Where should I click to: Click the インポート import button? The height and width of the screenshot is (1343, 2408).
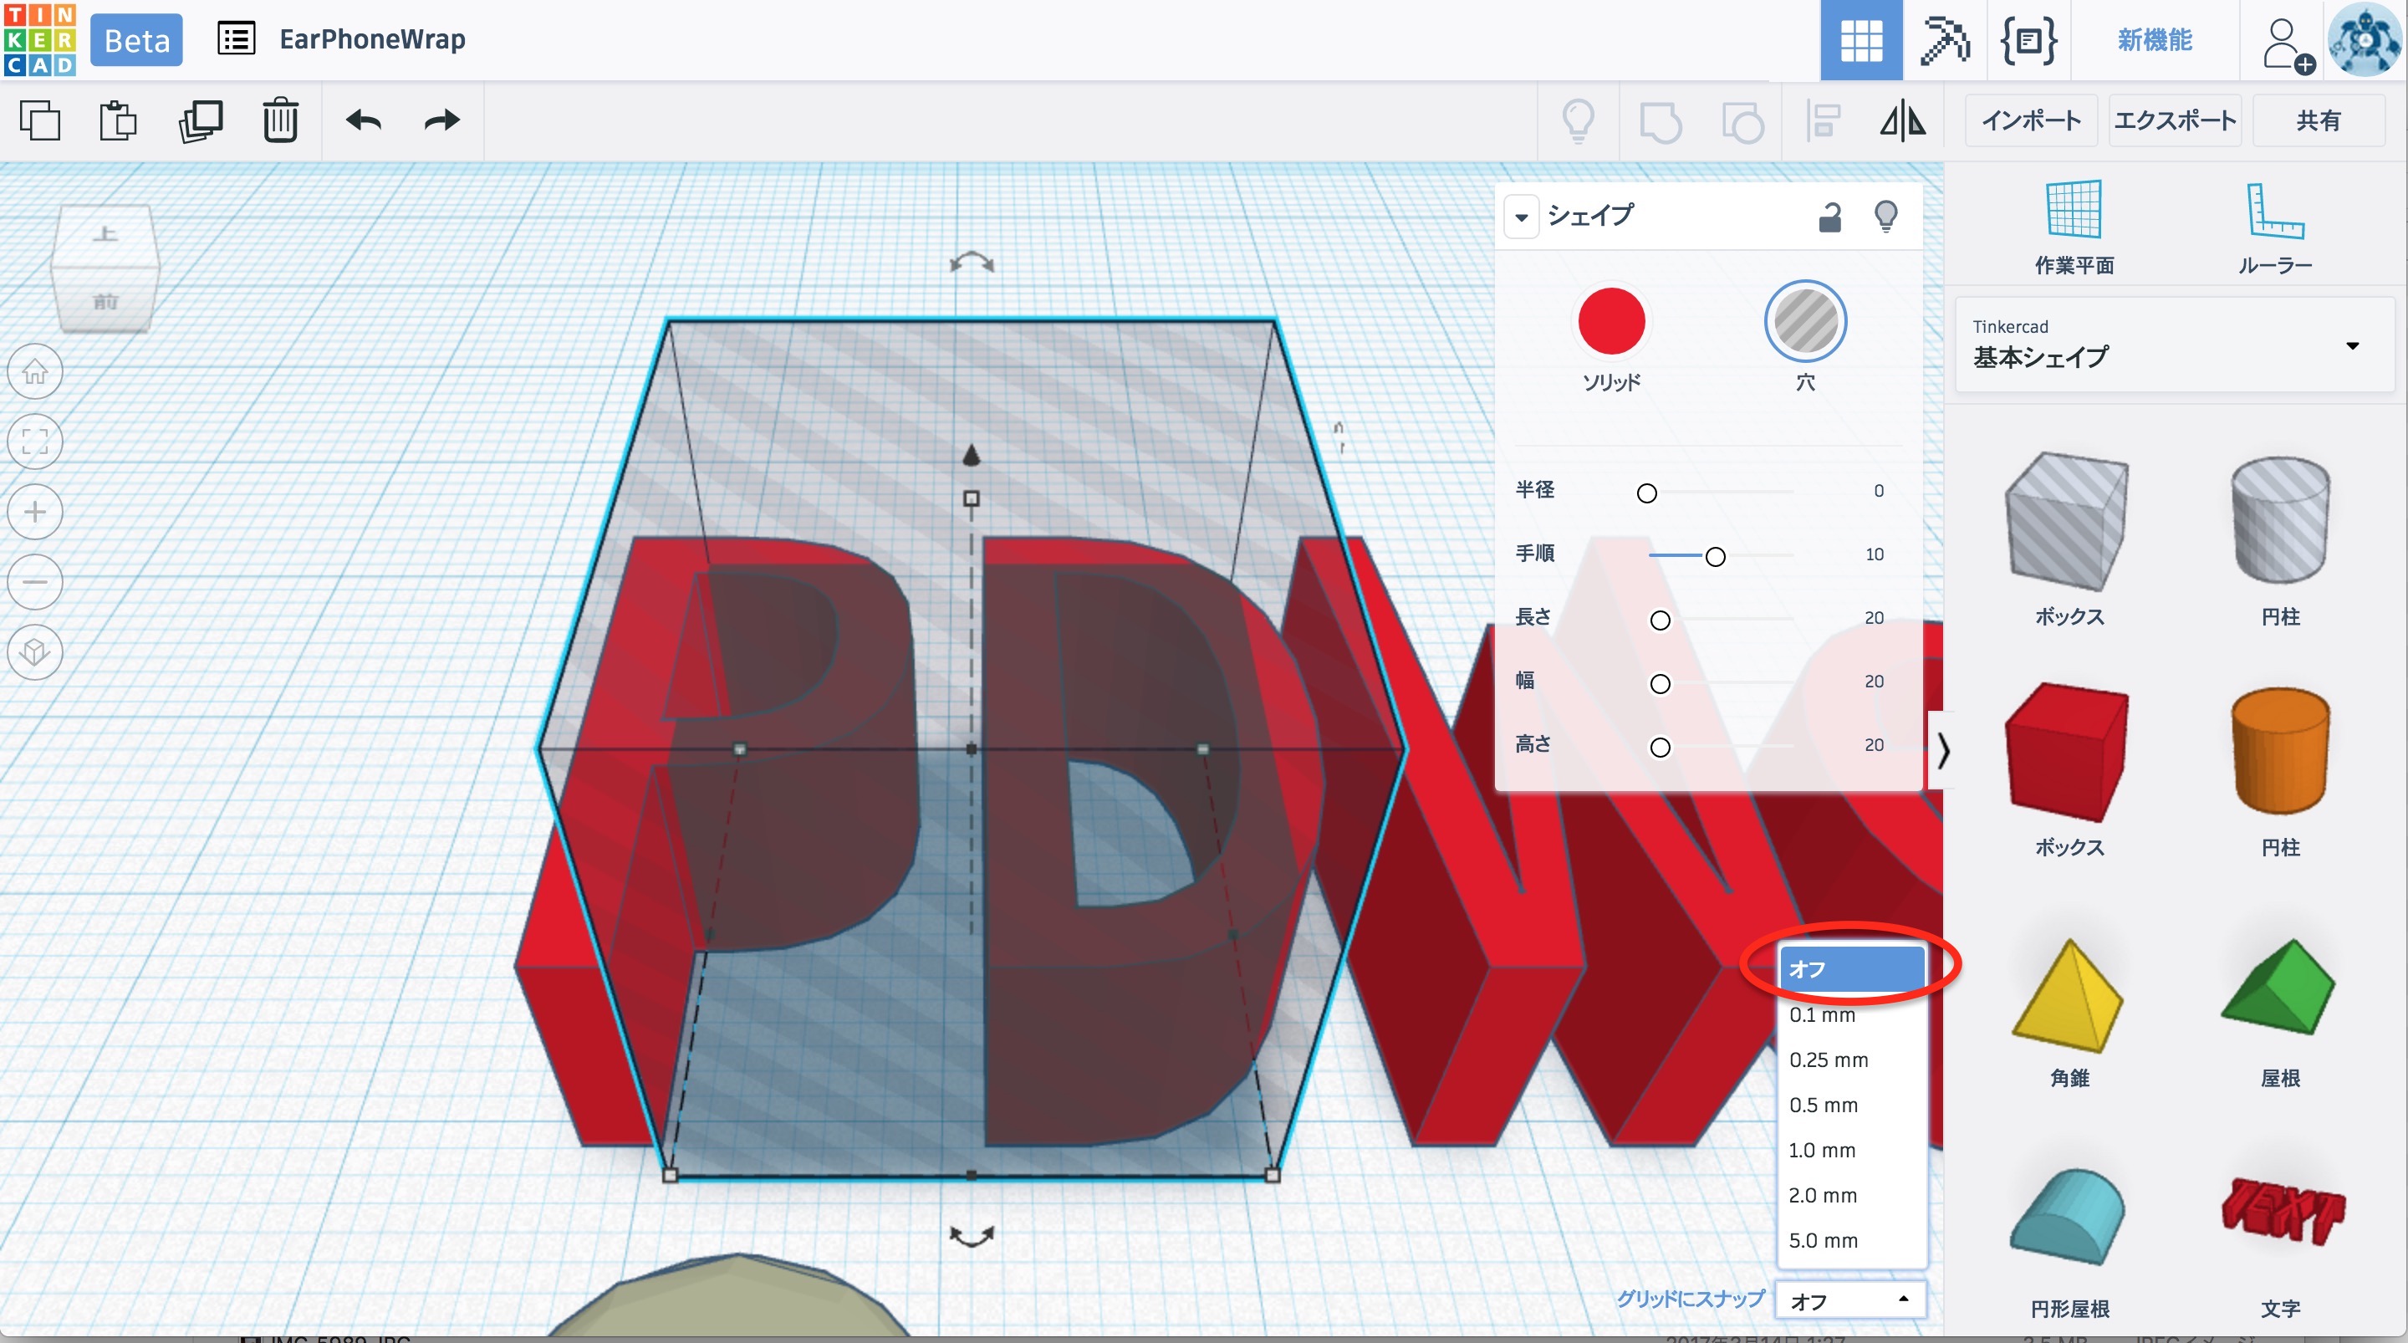[2030, 120]
